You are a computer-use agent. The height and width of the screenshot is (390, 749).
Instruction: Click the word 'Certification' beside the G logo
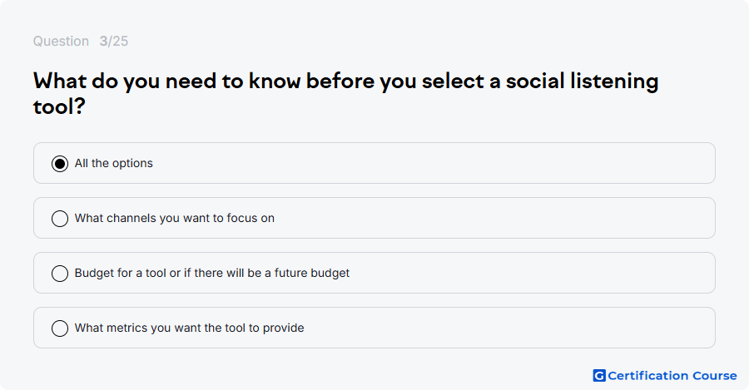(x=648, y=376)
